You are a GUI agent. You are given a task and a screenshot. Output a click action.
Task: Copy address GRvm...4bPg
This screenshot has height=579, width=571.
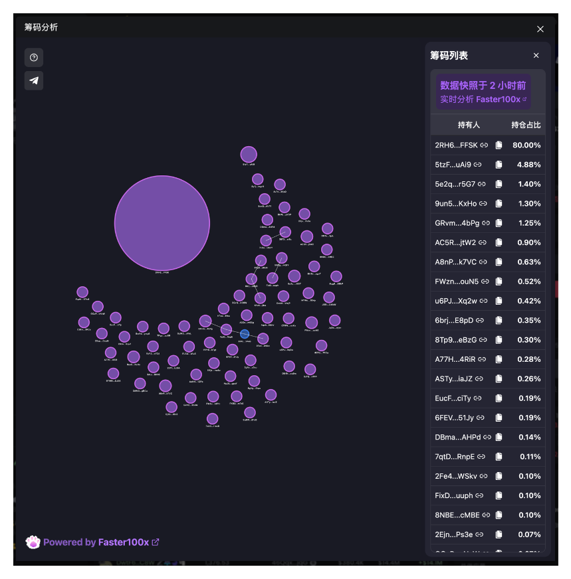pyautogui.click(x=499, y=223)
